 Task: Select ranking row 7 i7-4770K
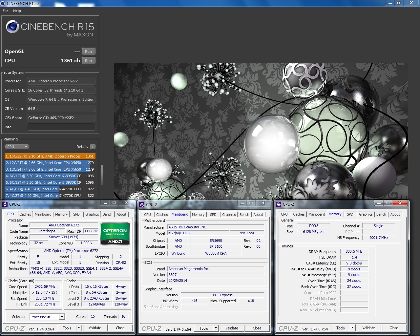(x=50, y=196)
